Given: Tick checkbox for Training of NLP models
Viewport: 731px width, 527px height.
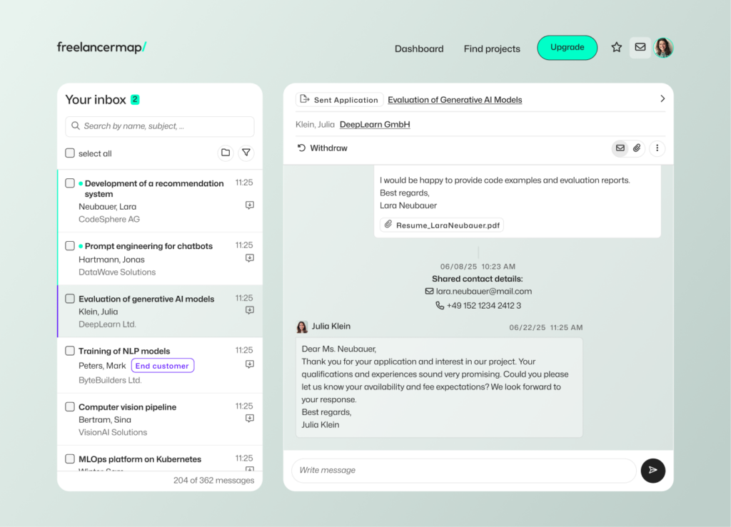Looking at the screenshot, I should click(70, 351).
